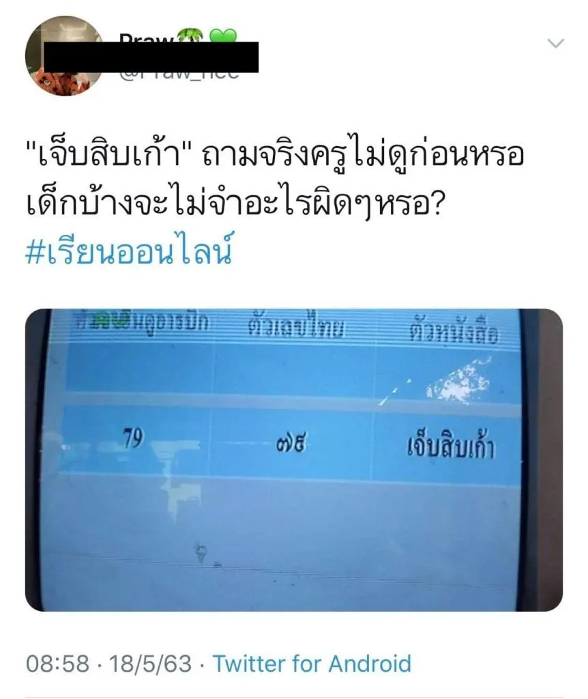Click the number 79 in the photo

coord(133,439)
